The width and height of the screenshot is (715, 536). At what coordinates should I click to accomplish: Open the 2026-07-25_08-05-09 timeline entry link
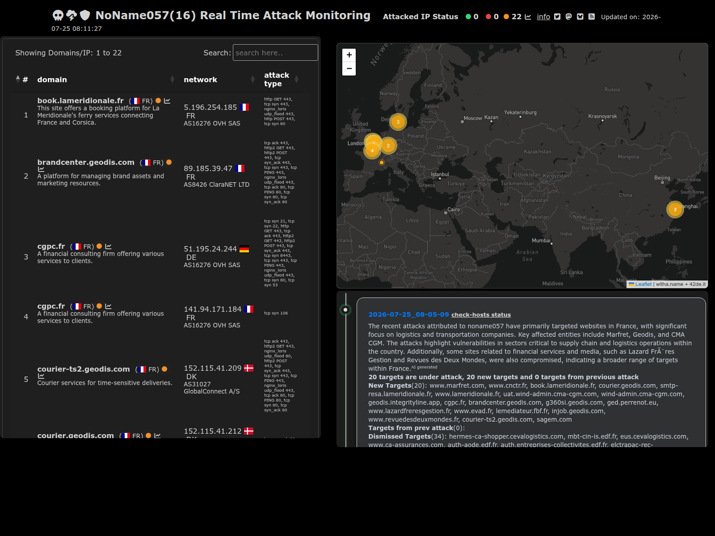[408, 314]
